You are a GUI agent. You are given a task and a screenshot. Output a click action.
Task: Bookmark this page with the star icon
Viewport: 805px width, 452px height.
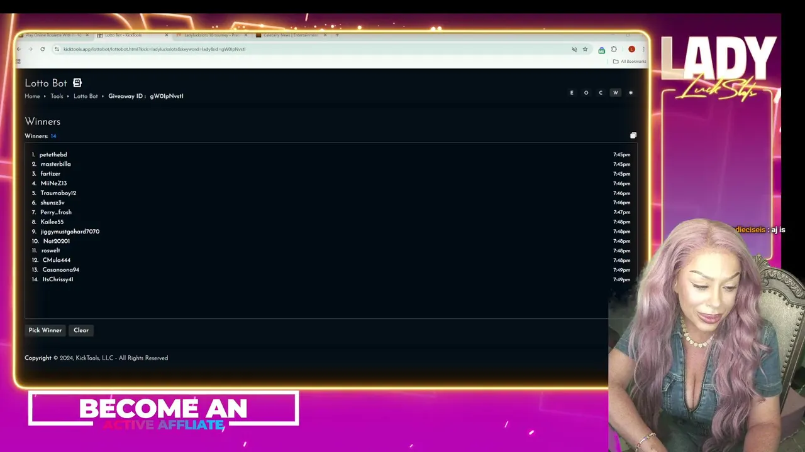click(x=585, y=49)
